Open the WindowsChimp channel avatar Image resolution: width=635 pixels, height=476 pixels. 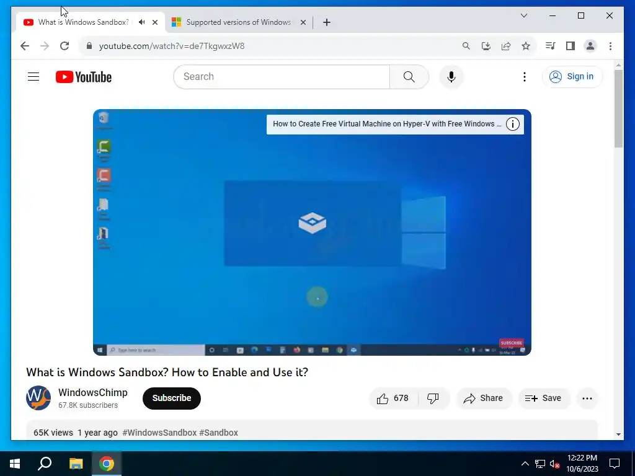pyautogui.click(x=38, y=398)
